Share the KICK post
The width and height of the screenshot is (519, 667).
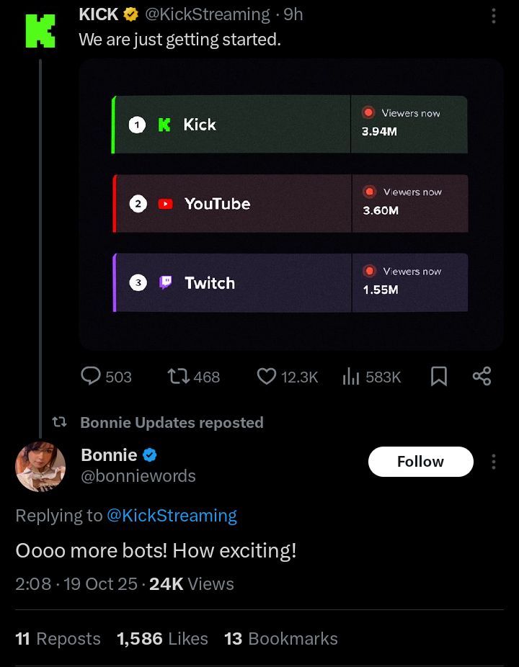point(482,376)
